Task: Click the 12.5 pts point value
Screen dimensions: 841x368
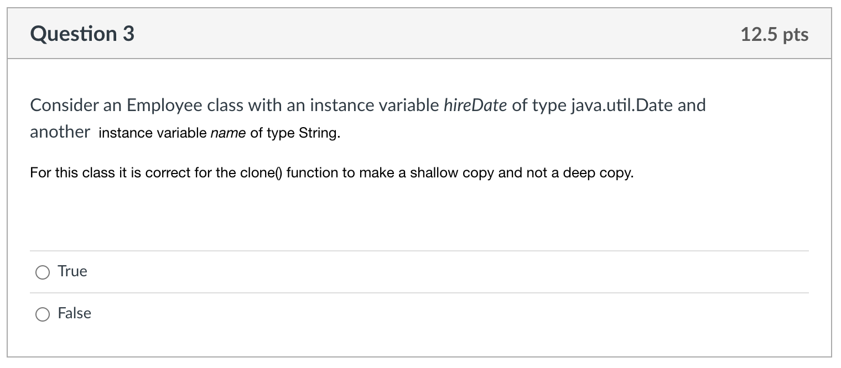Action: (775, 34)
